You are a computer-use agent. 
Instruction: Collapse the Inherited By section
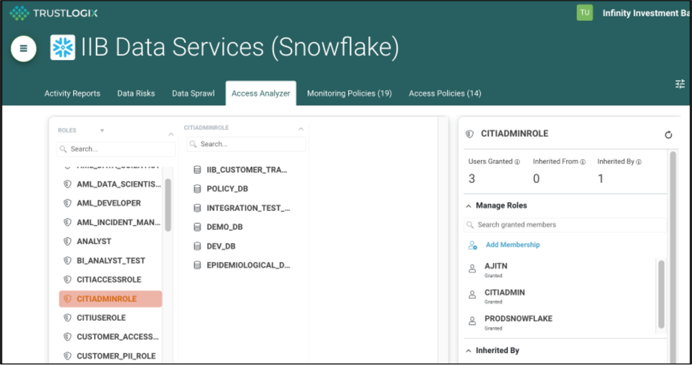[x=468, y=351]
